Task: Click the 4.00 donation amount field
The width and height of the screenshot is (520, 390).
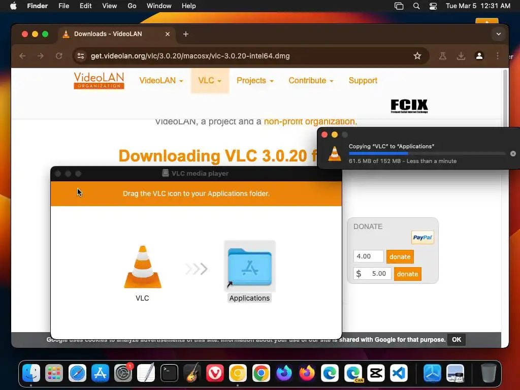Action: click(x=369, y=256)
